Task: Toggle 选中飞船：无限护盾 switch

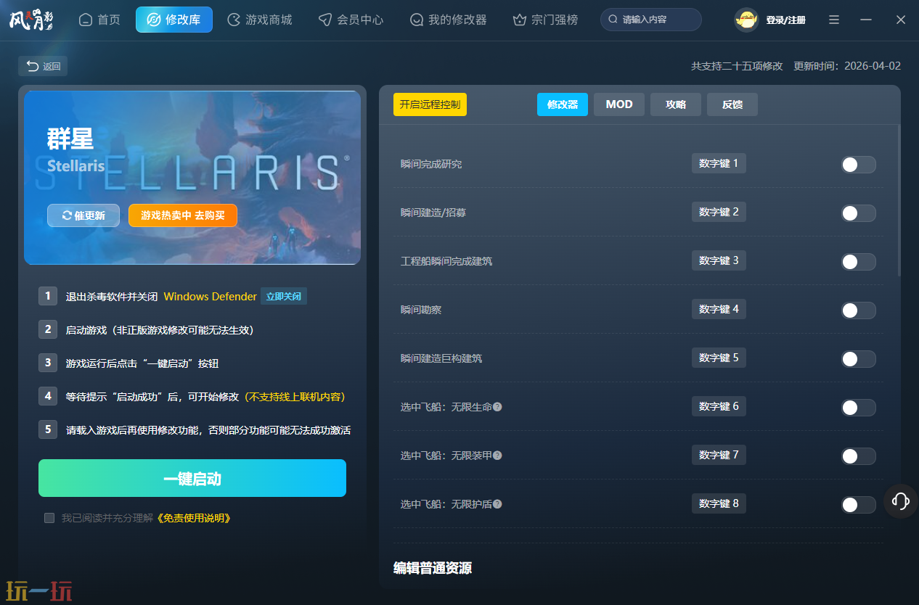Action: coord(858,505)
